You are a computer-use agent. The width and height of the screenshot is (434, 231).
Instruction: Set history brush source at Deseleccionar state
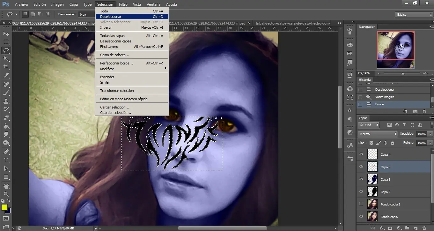pos(360,90)
